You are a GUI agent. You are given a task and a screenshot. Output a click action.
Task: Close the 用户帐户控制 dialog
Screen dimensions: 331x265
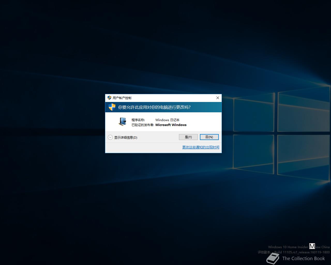(x=218, y=98)
